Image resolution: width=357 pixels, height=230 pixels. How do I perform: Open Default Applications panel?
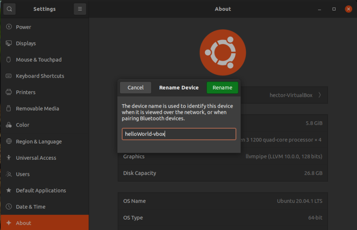coord(41,190)
